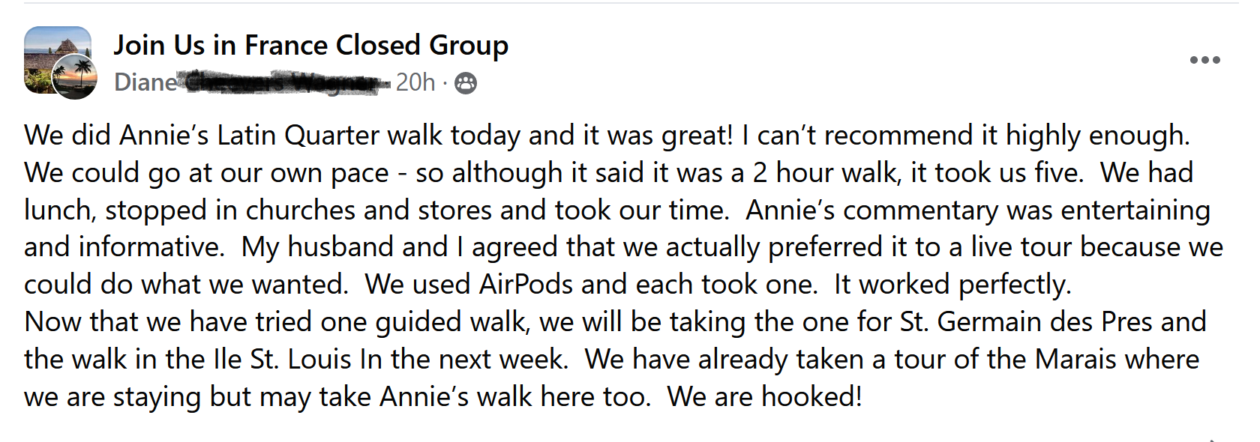Open the post permalink via 20h timestamp
1260x442 pixels.
[415, 82]
